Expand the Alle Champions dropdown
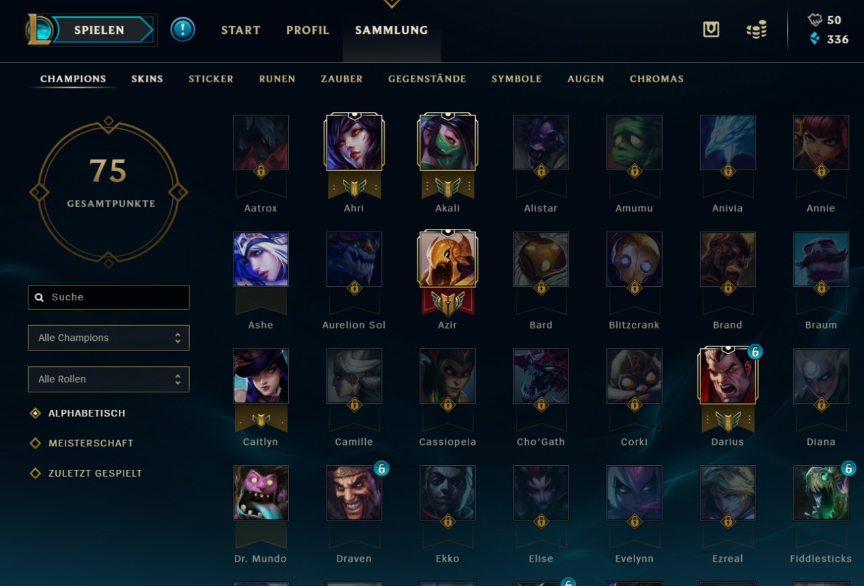Image resolution: width=864 pixels, height=586 pixels. click(109, 338)
